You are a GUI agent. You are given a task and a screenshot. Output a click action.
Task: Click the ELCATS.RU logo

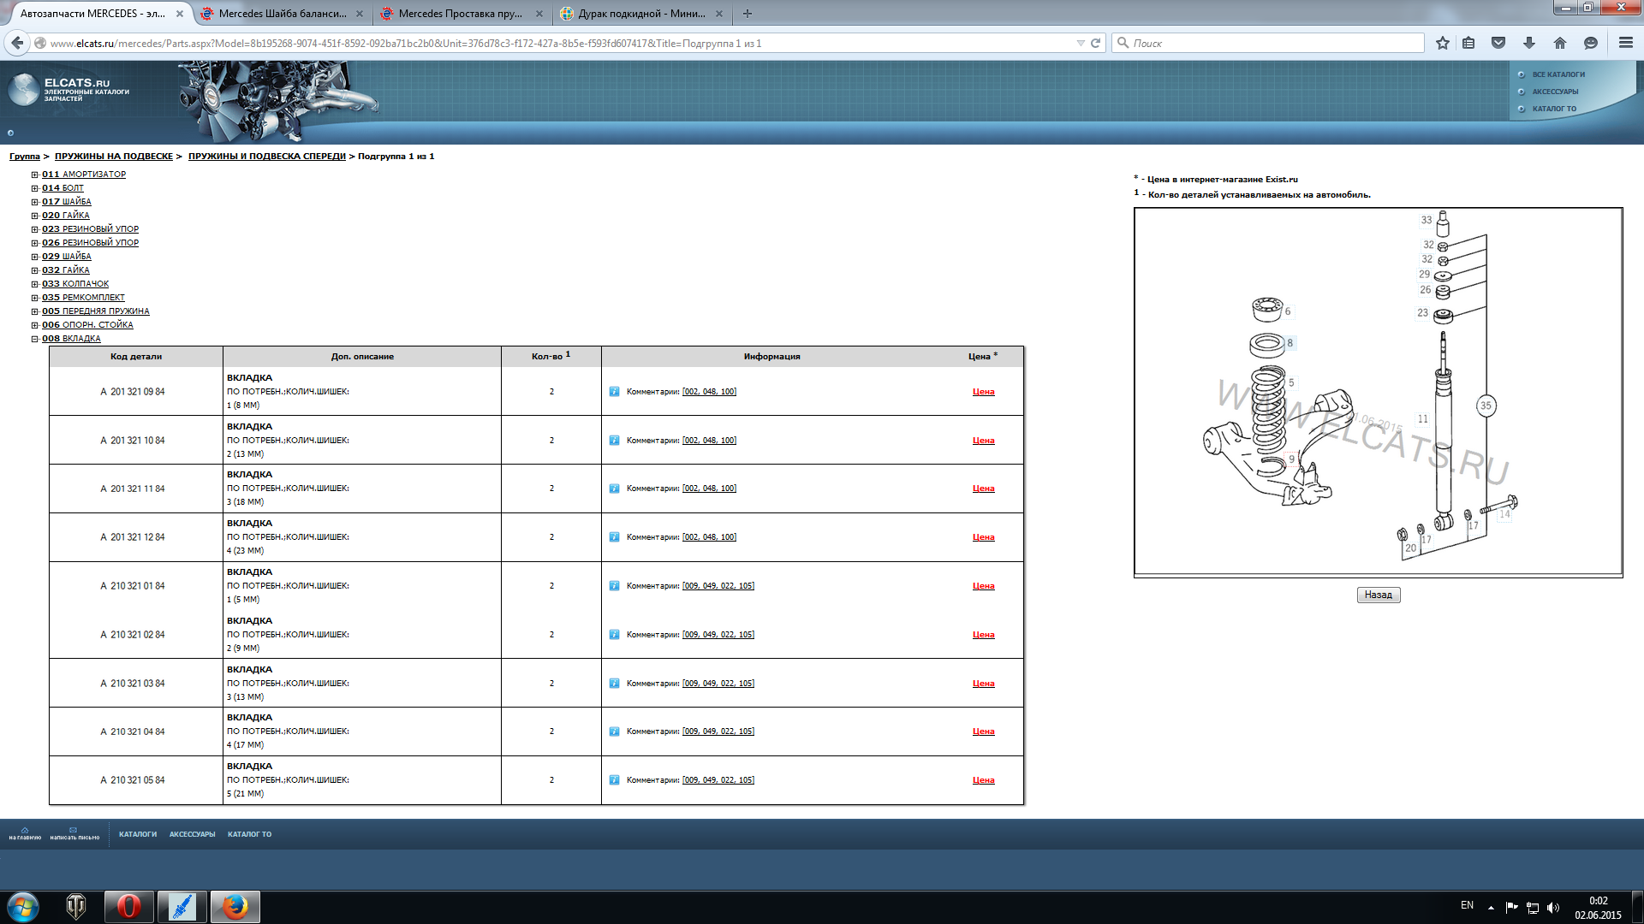coord(68,90)
